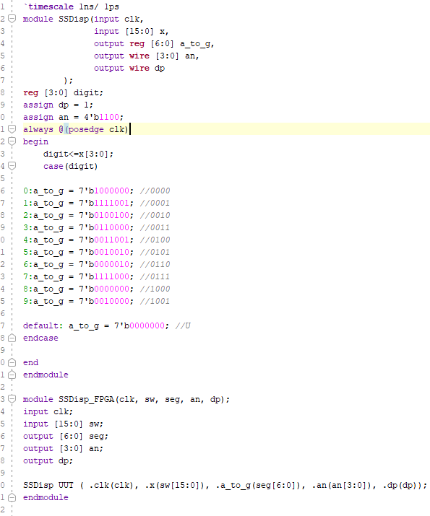
Task: Click the SSDisp UUT instantiation line
Action: [x=225, y=485]
